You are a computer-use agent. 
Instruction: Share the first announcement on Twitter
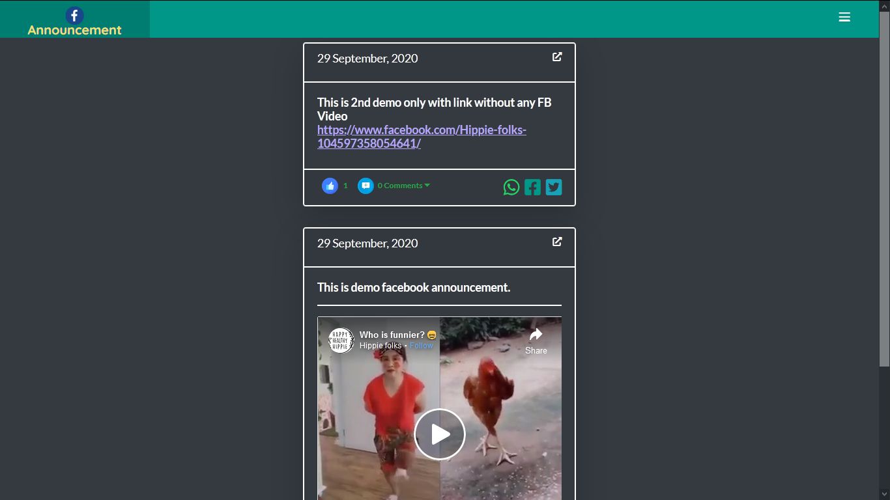click(553, 187)
